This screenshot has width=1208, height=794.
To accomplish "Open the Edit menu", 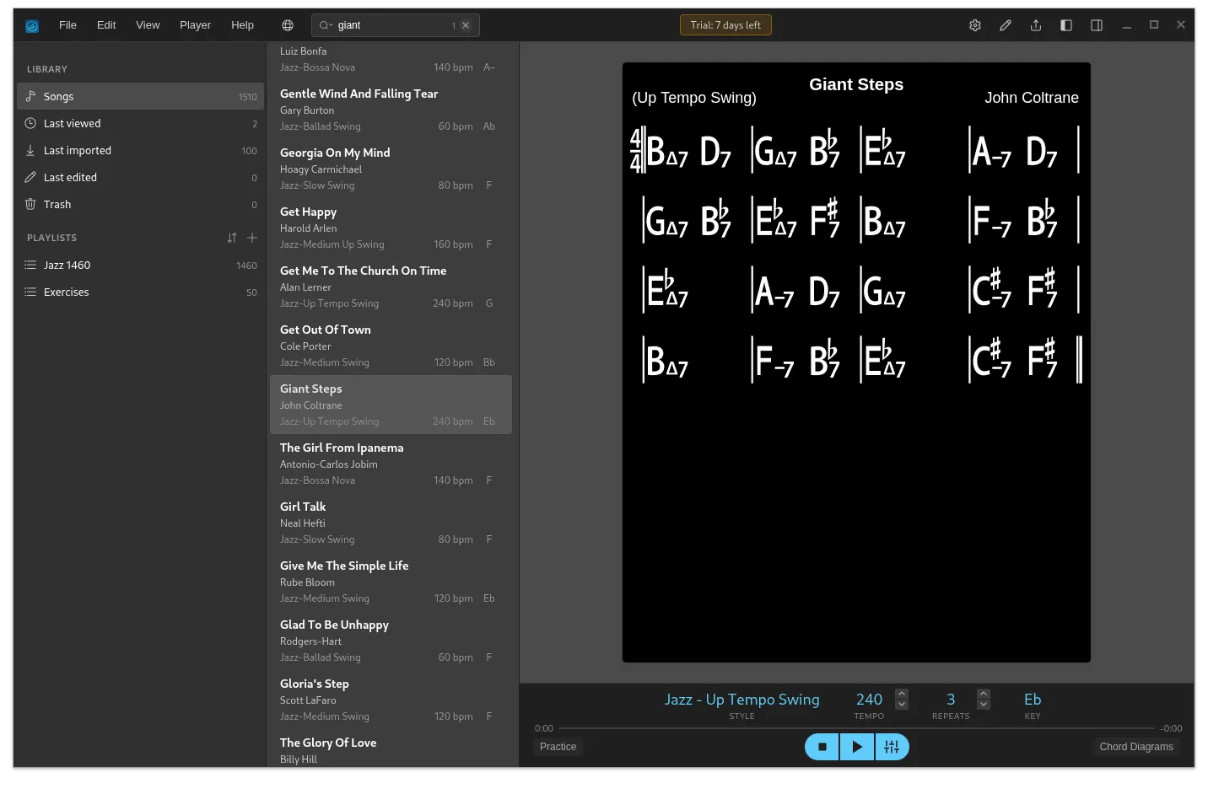I will (x=106, y=25).
